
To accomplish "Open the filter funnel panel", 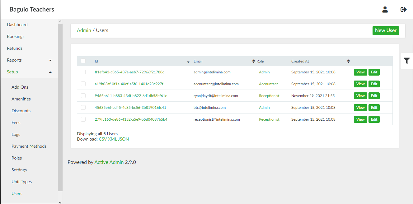I will point(406,61).
